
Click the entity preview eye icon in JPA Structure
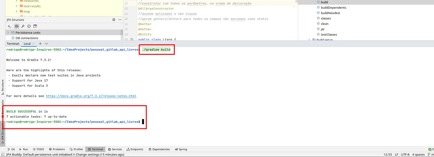pyautogui.click(x=35, y=27)
